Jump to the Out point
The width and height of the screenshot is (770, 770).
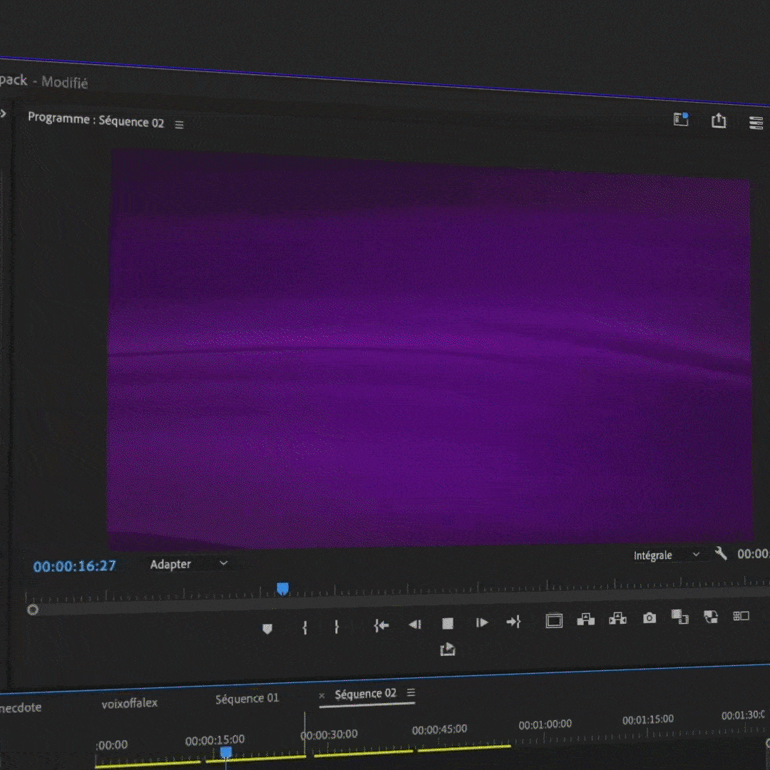pyautogui.click(x=513, y=622)
